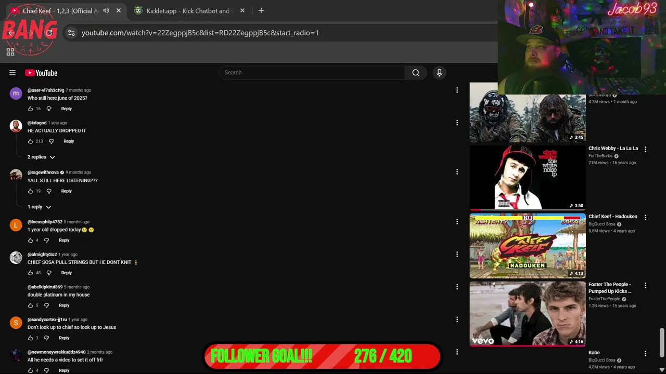666x374 pixels.
Task: Open @kdagod commenter avatar
Action: (16, 126)
